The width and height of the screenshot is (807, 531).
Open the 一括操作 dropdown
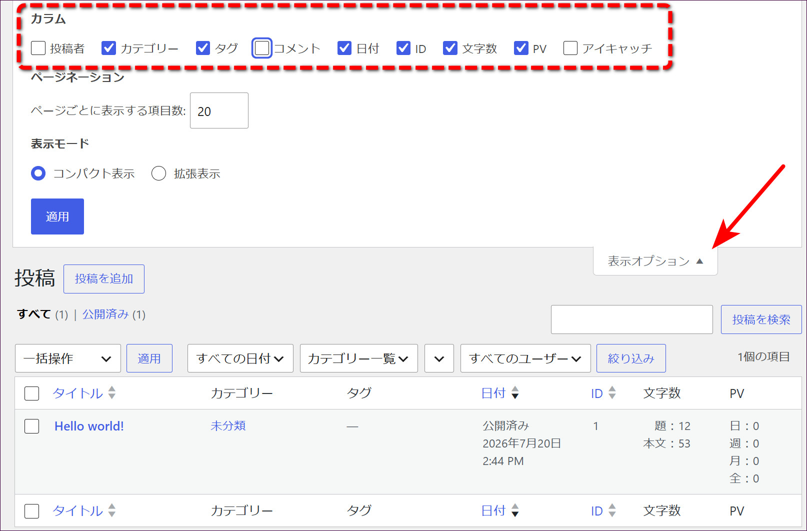pyautogui.click(x=68, y=358)
